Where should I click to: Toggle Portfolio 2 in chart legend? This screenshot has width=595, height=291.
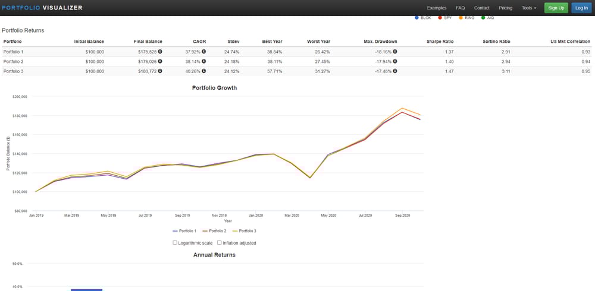(214, 231)
